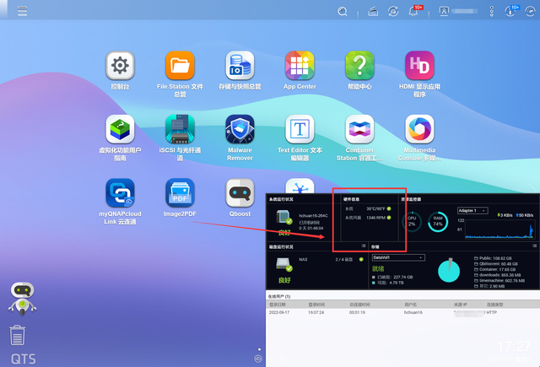The height and width of the screenshot is (367, 540).
Task: Click the network traffic graph
Action: coord(499,229)
